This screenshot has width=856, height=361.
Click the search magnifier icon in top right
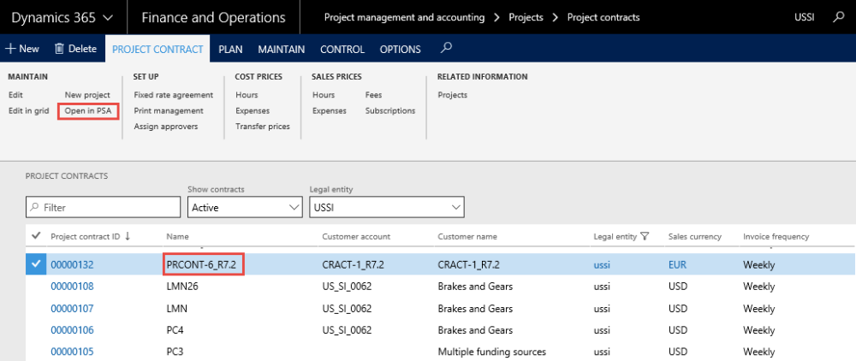pyautogui.click(x=838, y=17)
